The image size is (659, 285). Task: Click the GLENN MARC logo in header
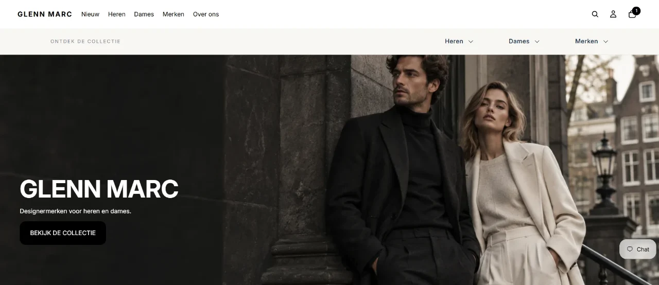click(x=45, y=14)
